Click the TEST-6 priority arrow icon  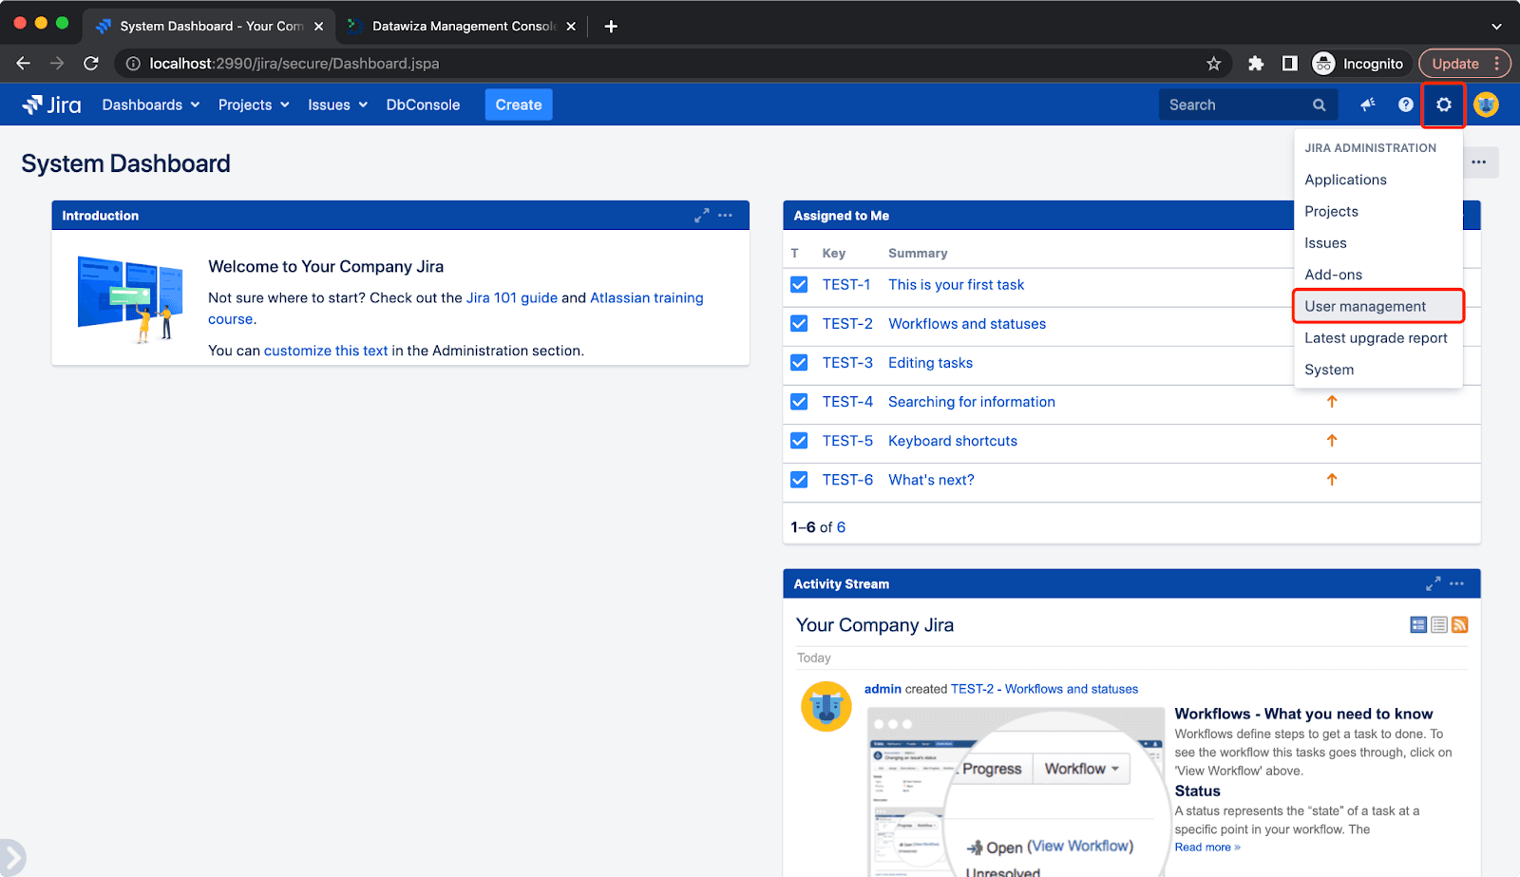coord(1332,480)
